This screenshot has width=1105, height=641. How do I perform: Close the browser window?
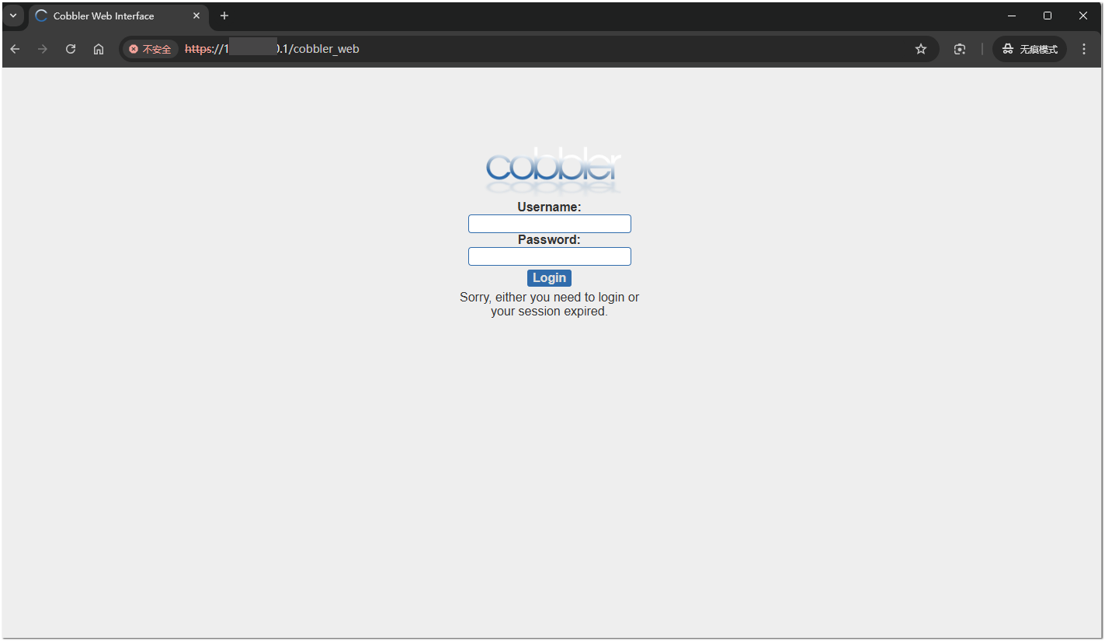click(1083, 16)
